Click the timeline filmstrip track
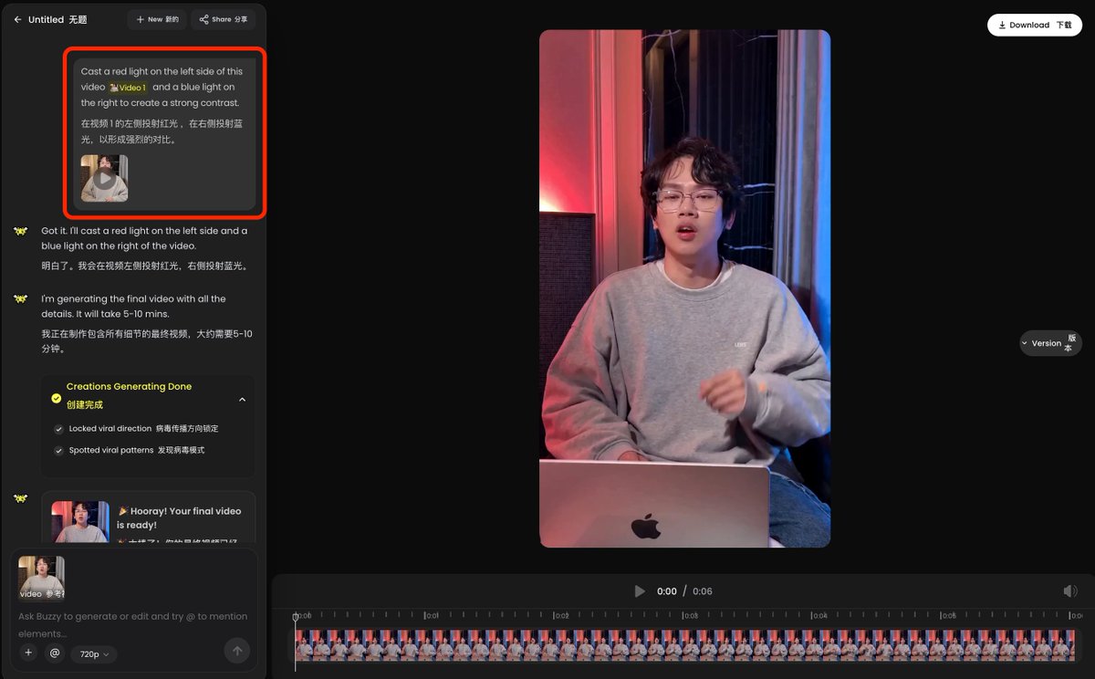1095x679 pixels. pos(684,645)
